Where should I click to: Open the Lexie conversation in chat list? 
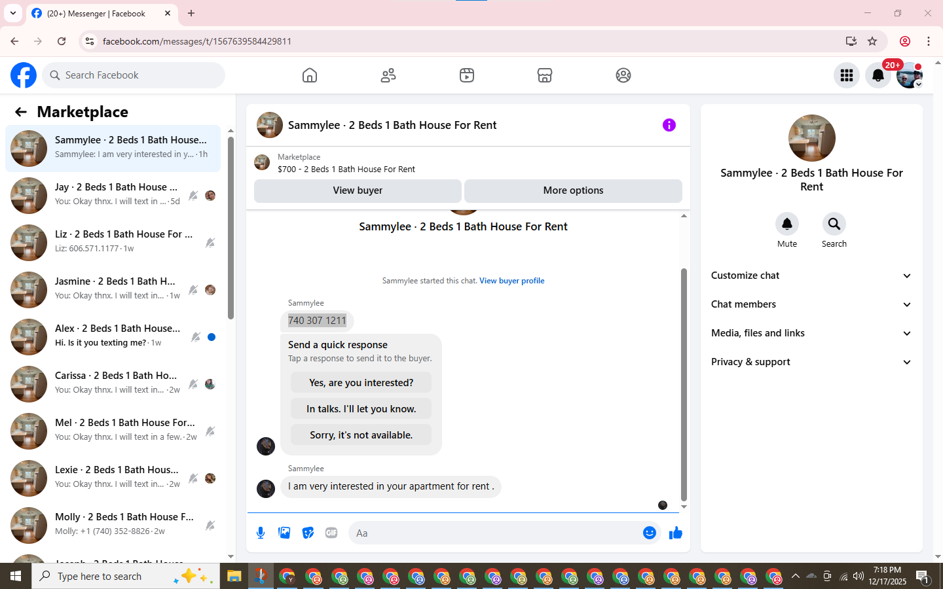113,478
